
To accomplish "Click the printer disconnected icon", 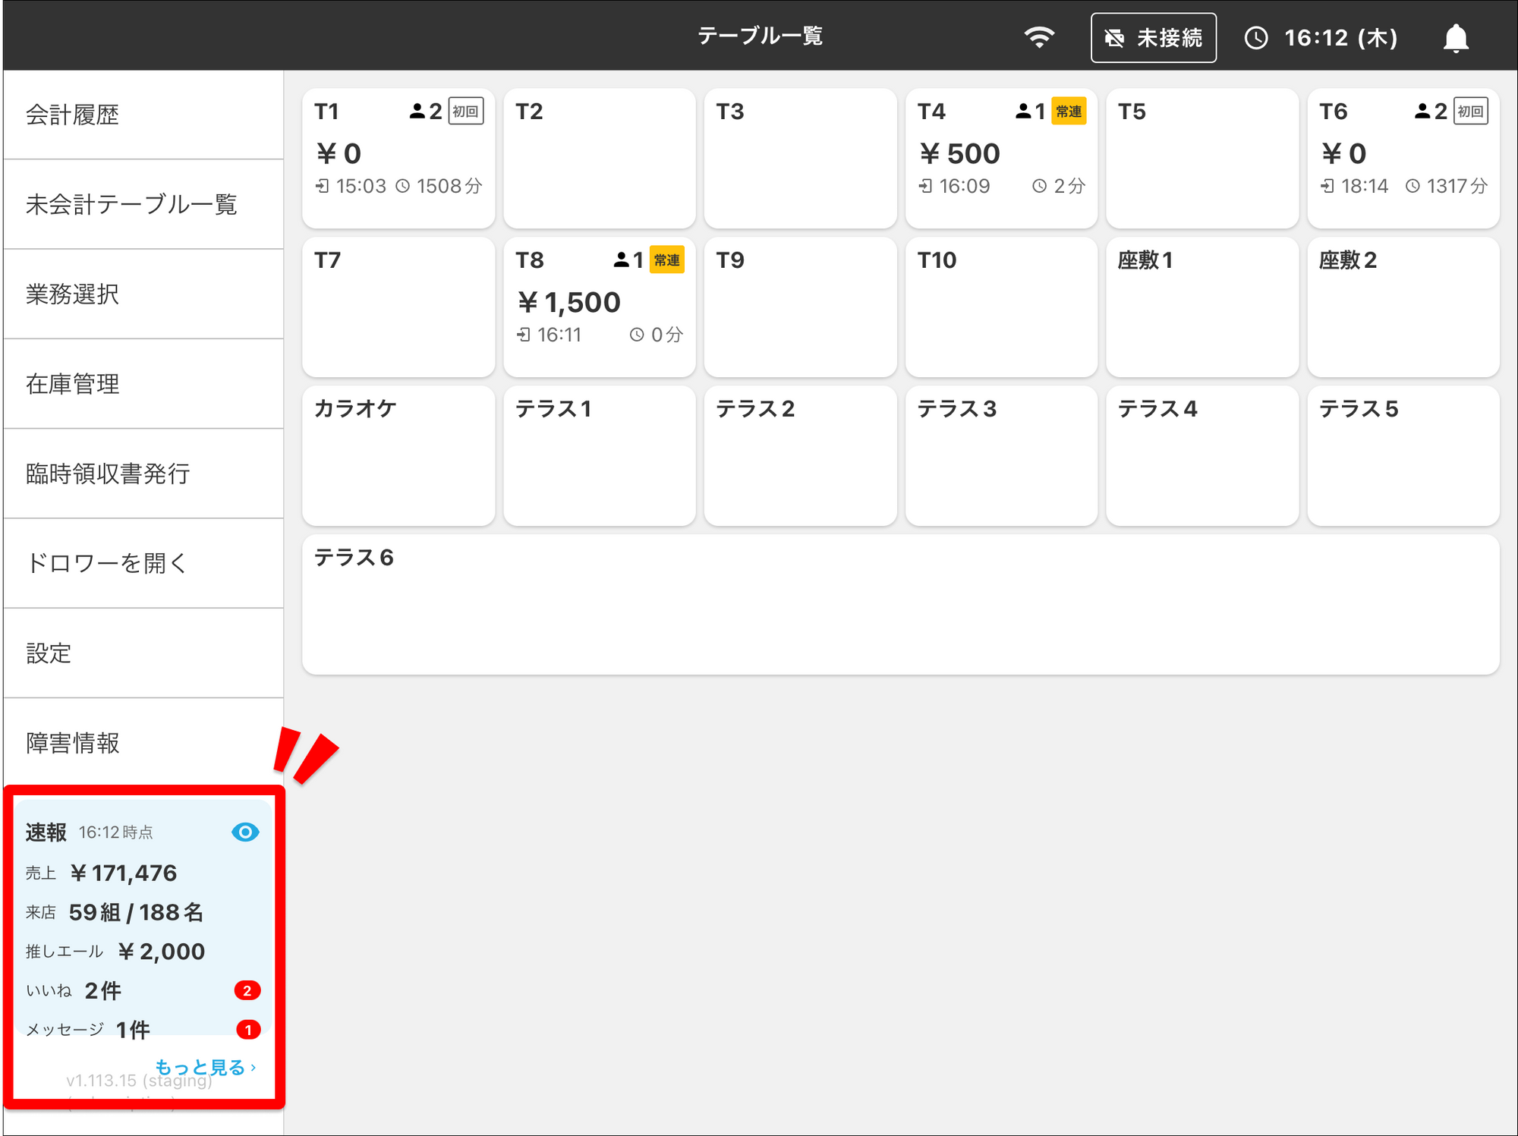I will pyautogui.click(x=1114, y=38).
